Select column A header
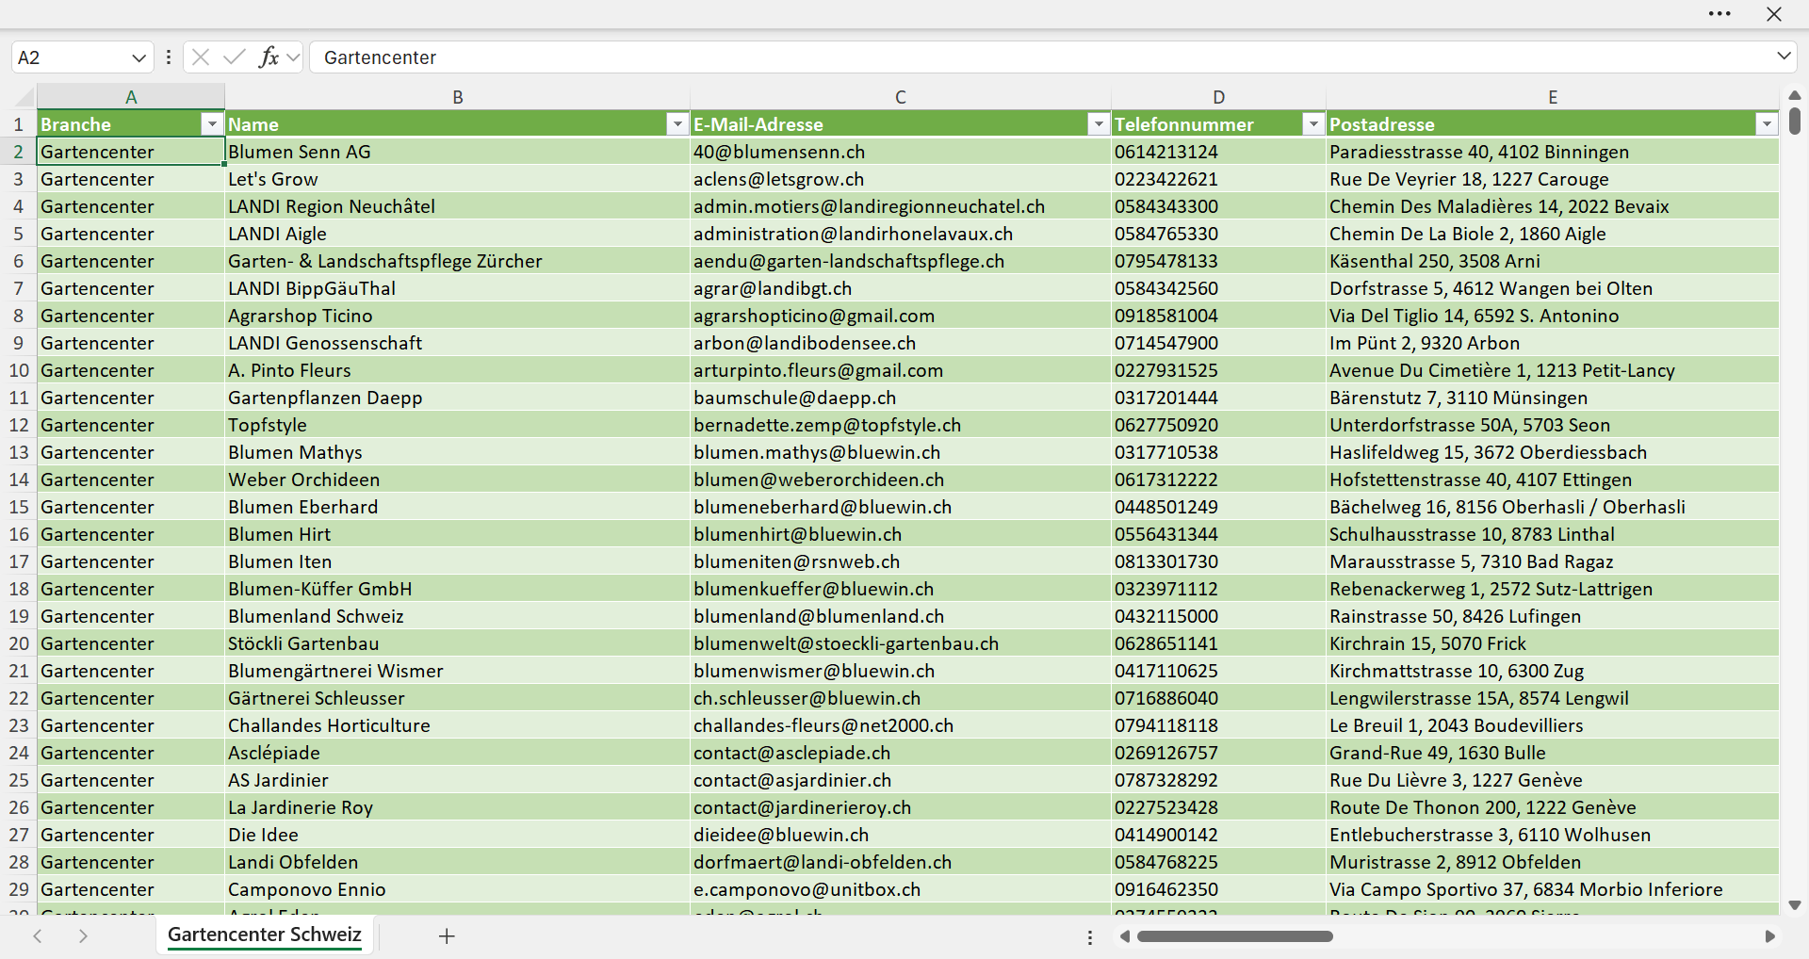This screenshot has width=1809, height=959. tap(131, 97)
